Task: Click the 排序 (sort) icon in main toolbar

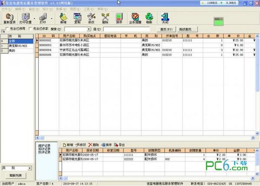Action: click(119, 18)
